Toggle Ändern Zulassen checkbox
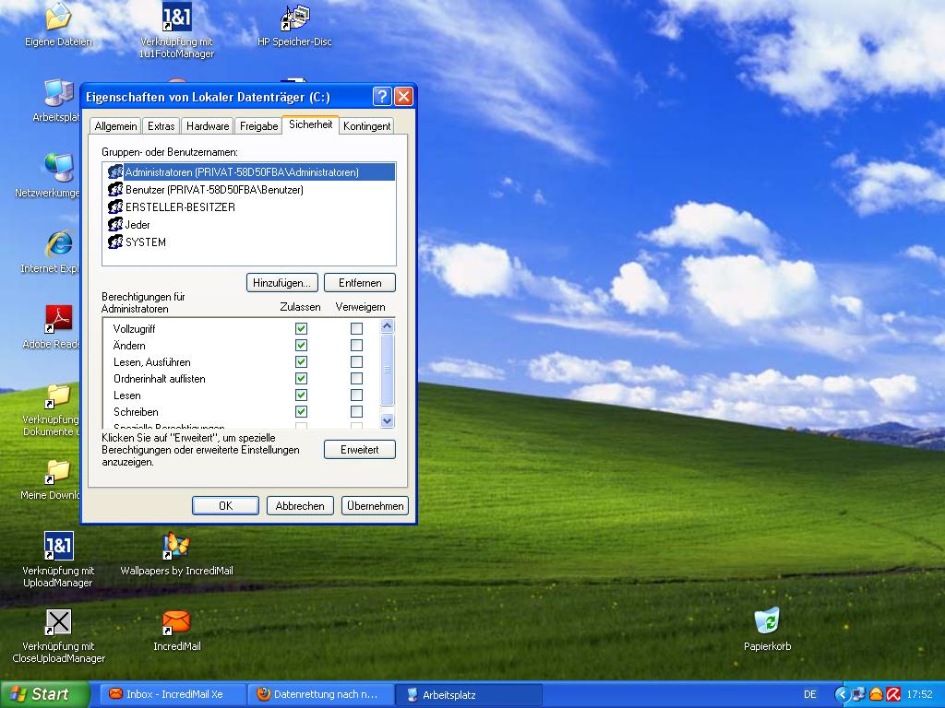945x708 pixels. click(302, 346)
